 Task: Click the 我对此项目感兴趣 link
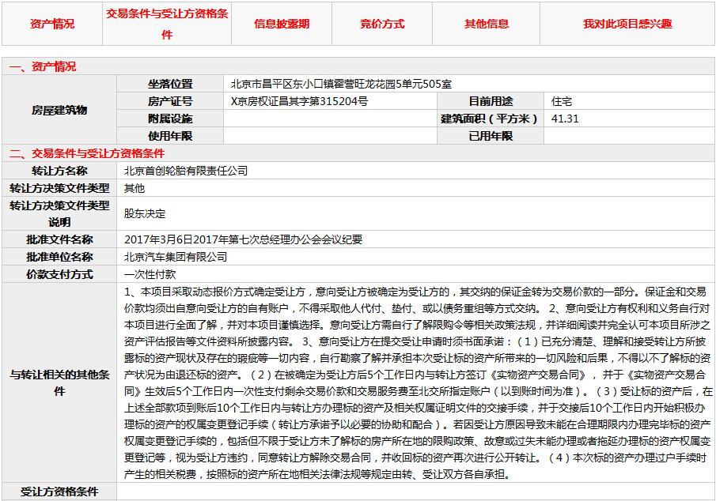click(627, 24)
